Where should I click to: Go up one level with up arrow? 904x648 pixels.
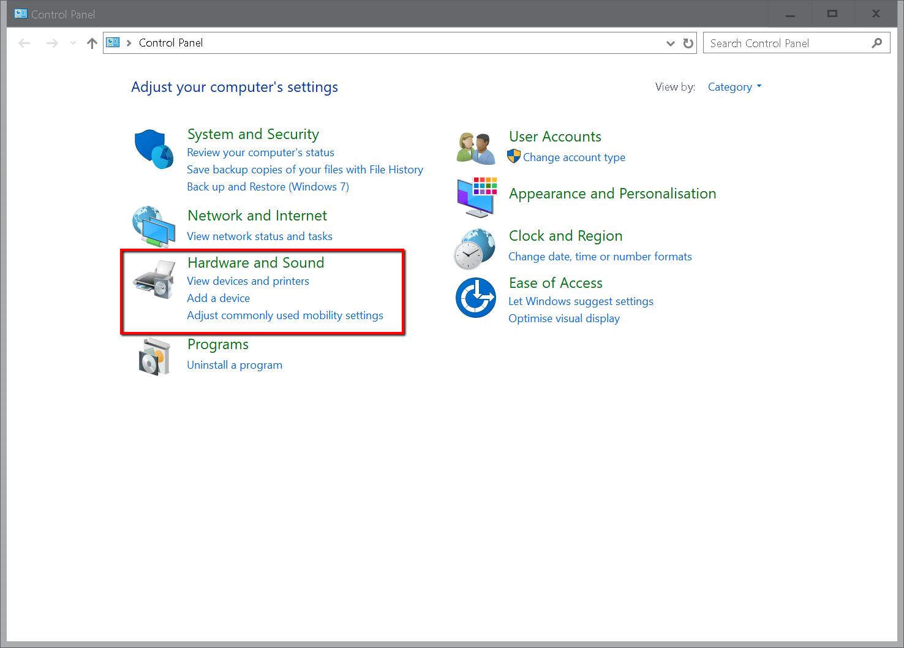pyautogui.click(x=92, y=43)
